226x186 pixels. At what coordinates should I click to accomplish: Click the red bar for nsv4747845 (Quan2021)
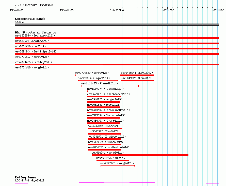[105, 128]
